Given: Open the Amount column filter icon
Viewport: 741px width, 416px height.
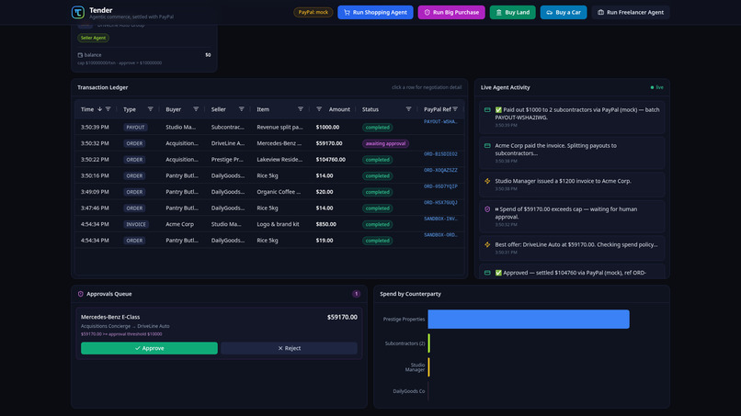Looking at the screenshot, I should click(319, 109).
